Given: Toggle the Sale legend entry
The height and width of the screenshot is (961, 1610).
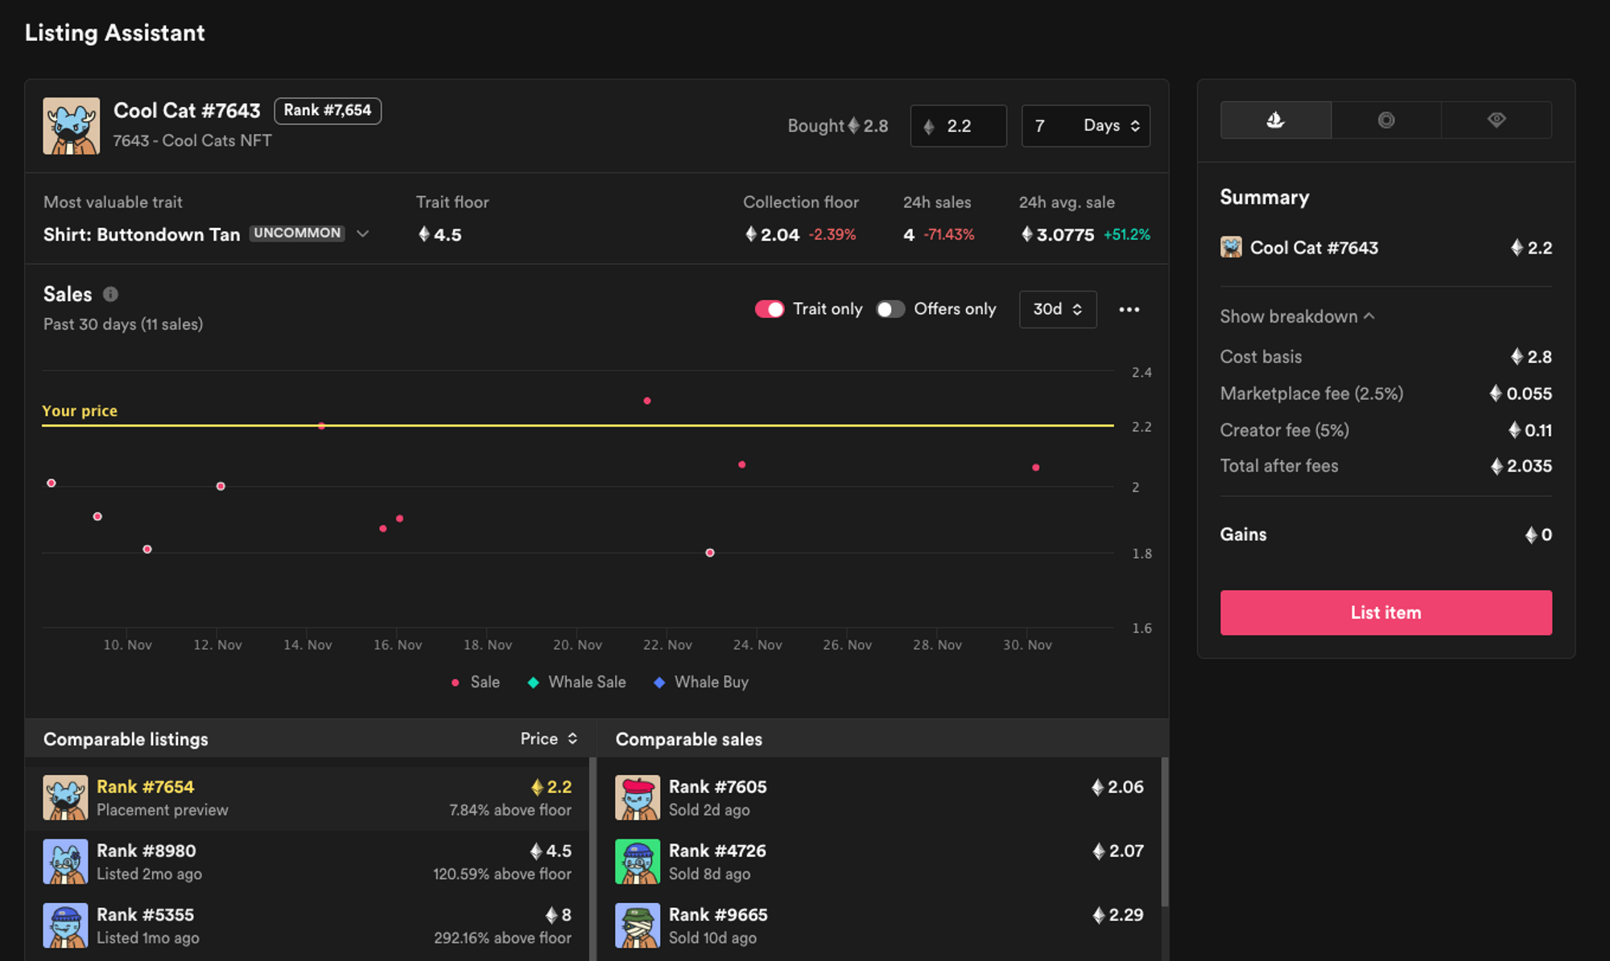Looking at the screenshot, I should [475, 682].
